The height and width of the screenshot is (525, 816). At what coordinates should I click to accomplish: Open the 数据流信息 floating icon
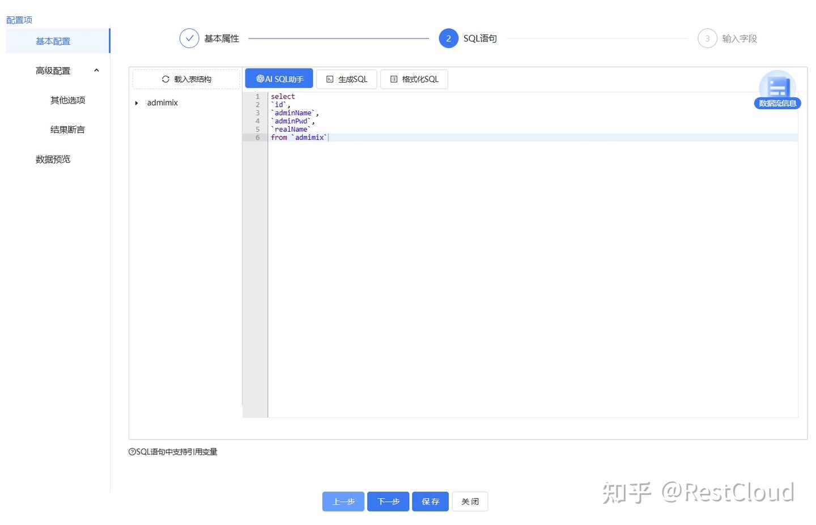(777, 89)
